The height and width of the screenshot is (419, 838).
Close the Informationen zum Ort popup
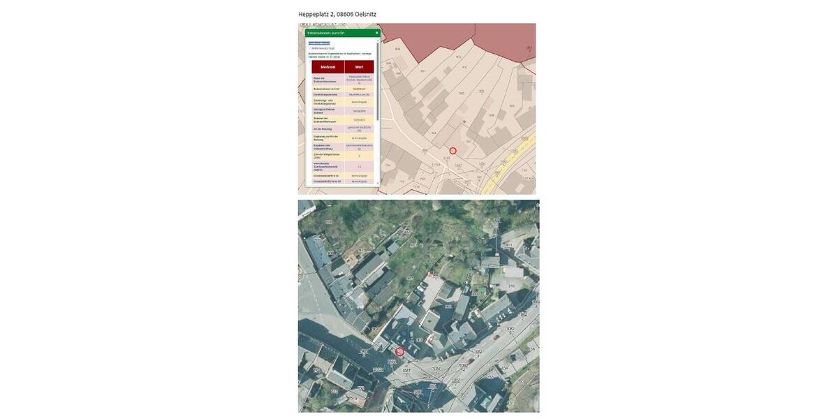click(376, 33)
